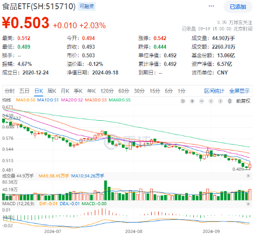The image size is (254, 235).
Task: Zoom out the chart with minus icon
Action: coord(201,101)
